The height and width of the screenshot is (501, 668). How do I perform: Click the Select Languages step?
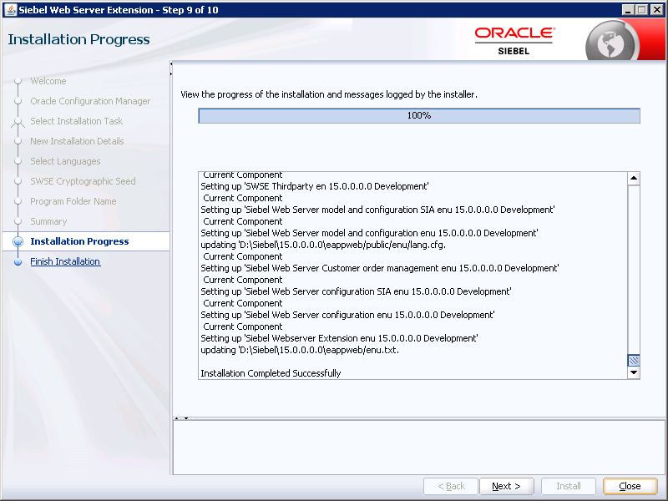pyautogui.click(x=65, y=161)
